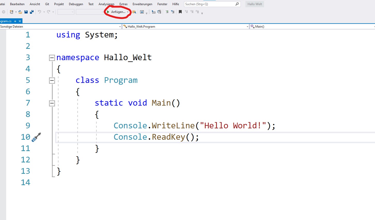Click line number 14 in the margin

click(26, 182)
